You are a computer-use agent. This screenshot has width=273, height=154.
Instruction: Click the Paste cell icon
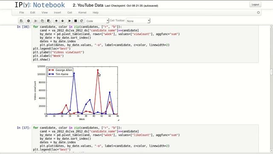click(x=49, y=21)
